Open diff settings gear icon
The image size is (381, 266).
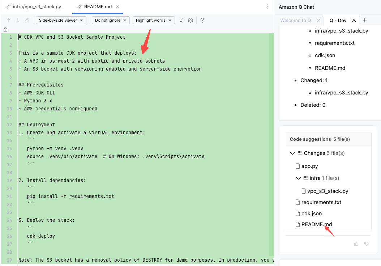(190, 20)
